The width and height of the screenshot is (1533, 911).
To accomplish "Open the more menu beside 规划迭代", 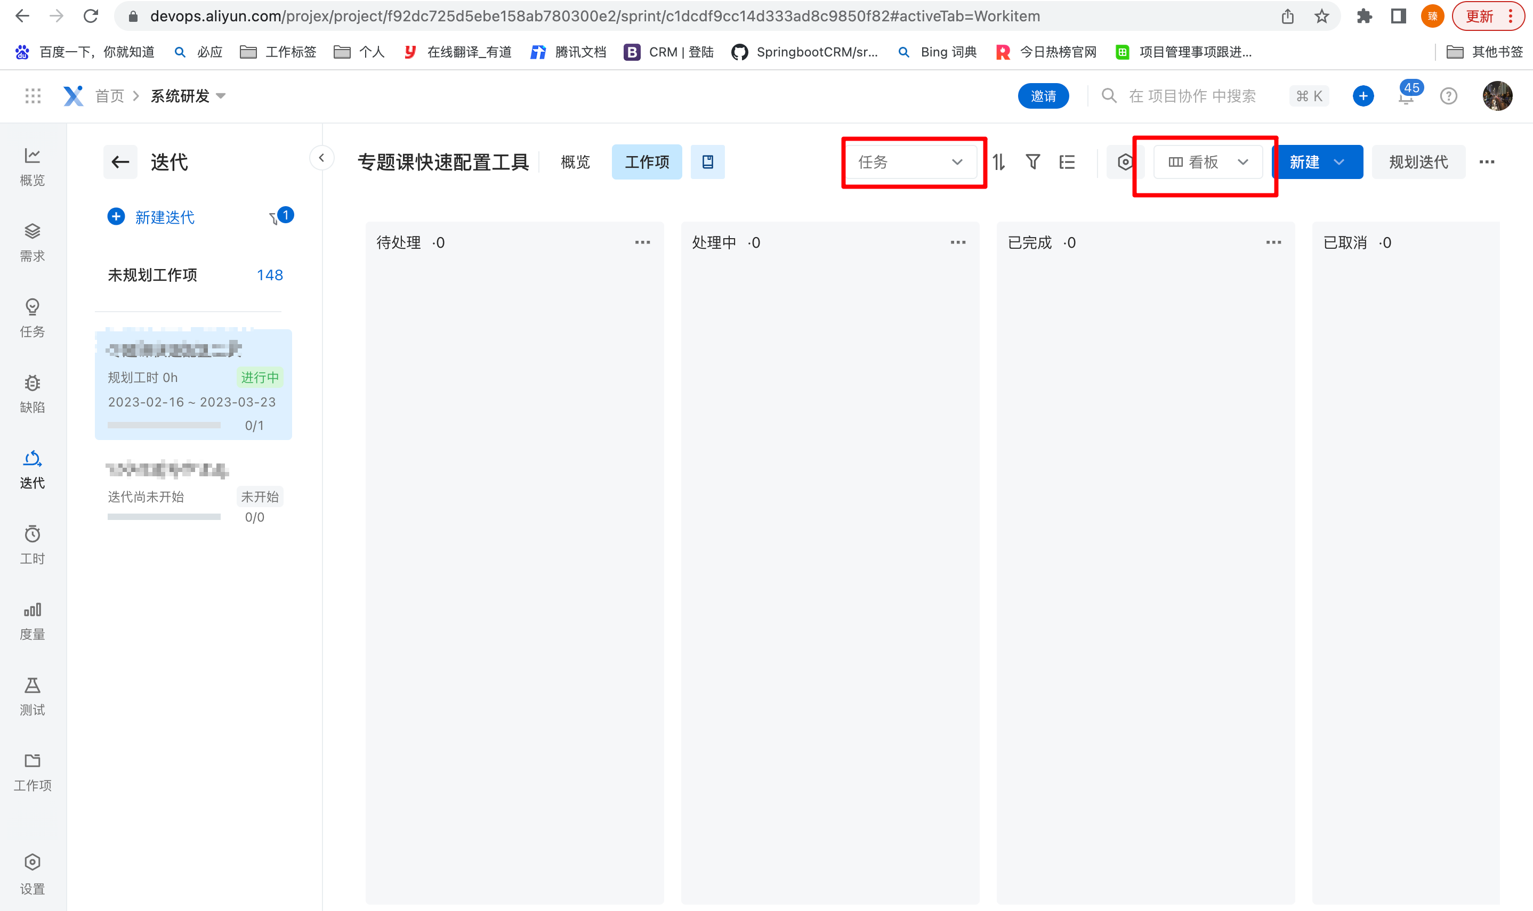I will pyautogui.click(x=1487, y=162).
